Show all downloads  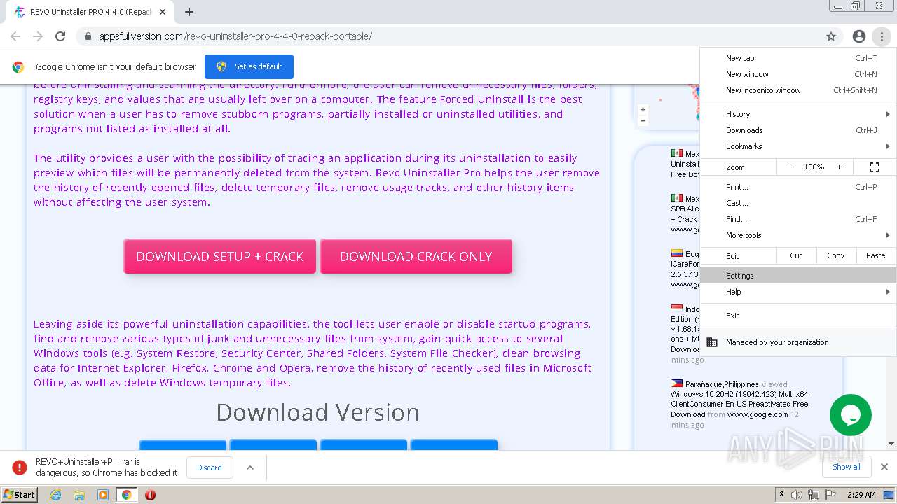point(846,467)
